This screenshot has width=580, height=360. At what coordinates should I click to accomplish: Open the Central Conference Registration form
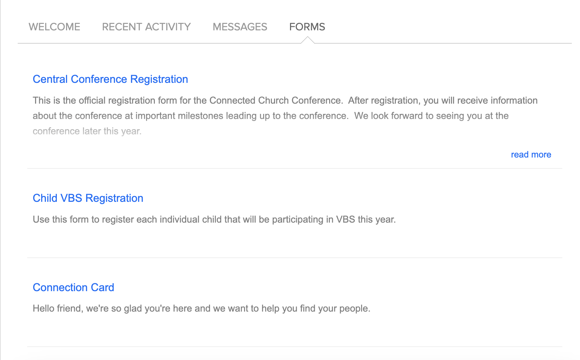(110, 79)
